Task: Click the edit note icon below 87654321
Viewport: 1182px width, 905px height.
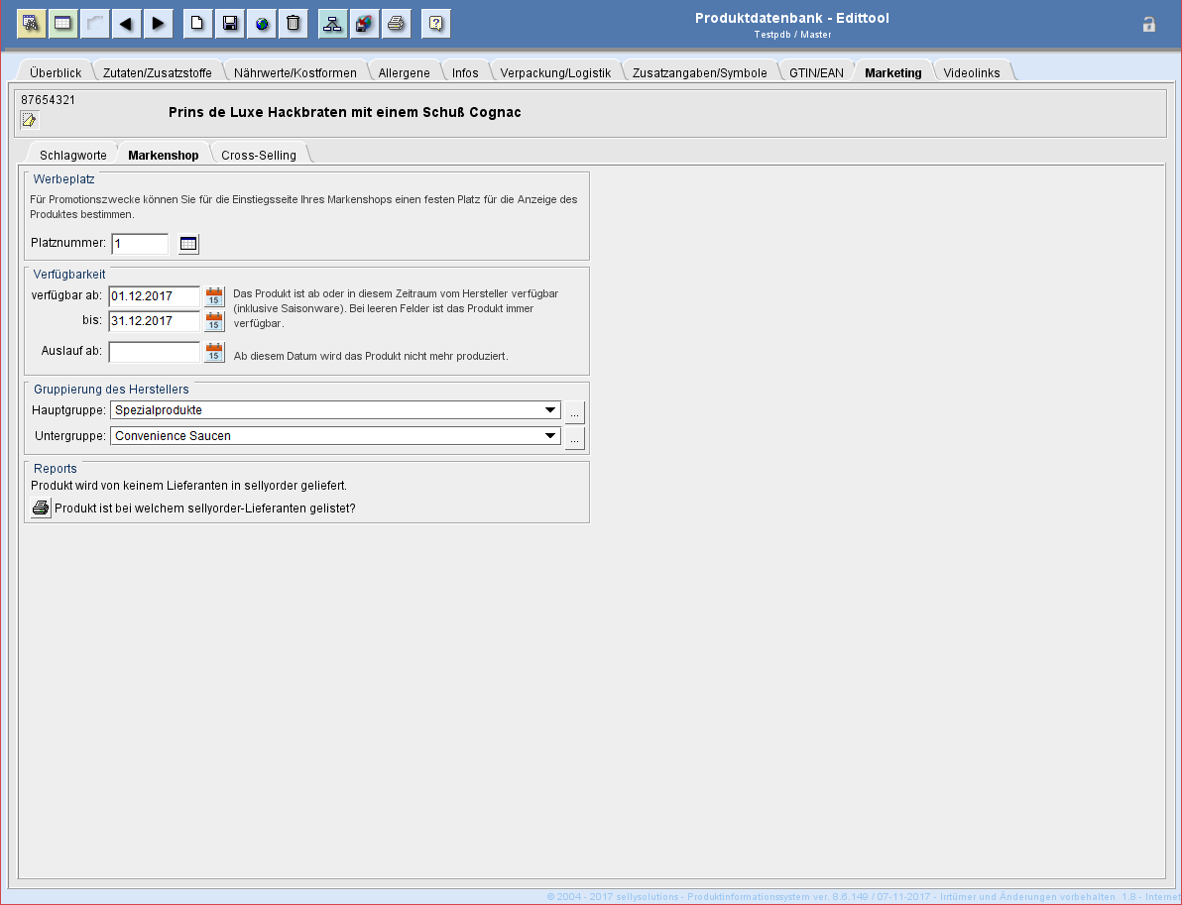Action: [x=30, y=120]
